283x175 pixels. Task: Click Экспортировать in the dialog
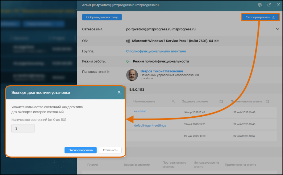(x=80, y=150)
